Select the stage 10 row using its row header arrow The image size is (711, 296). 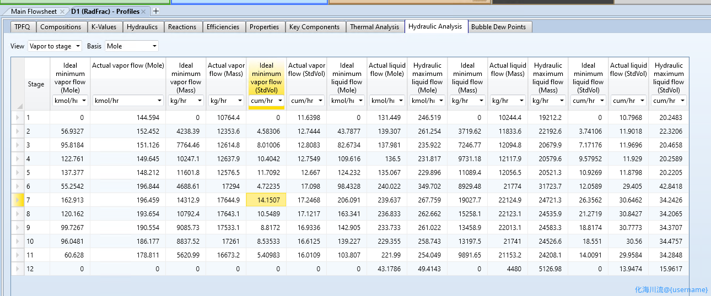pyautogui.click(x=18, y=242)
